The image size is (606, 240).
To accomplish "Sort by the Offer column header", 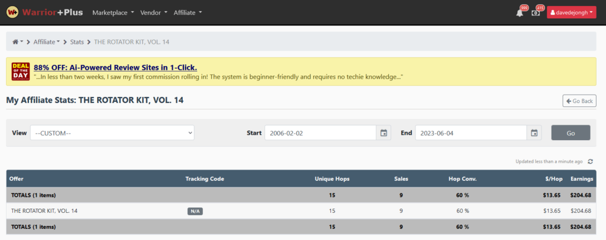I will [x=16, y=179].
